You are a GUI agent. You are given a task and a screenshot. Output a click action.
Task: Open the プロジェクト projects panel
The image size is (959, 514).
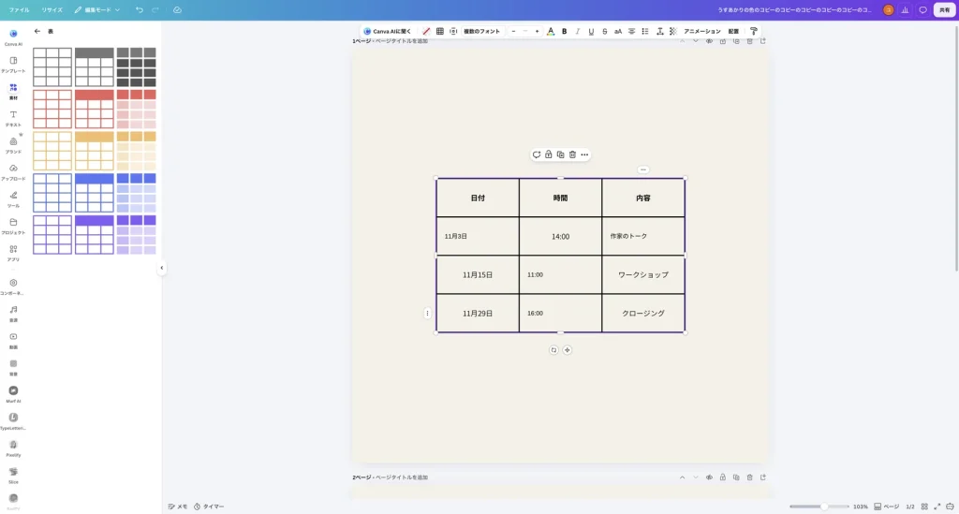13,226
